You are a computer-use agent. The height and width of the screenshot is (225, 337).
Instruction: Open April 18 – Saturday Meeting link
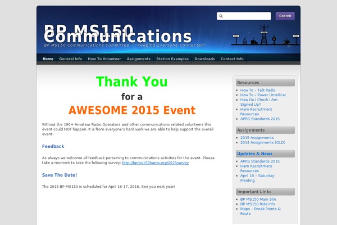pos(257,178)
